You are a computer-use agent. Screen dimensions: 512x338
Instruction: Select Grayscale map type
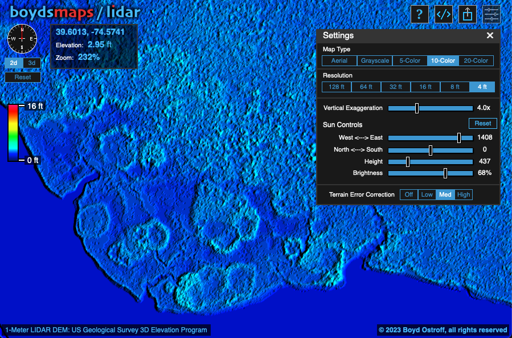coord(375,60)
